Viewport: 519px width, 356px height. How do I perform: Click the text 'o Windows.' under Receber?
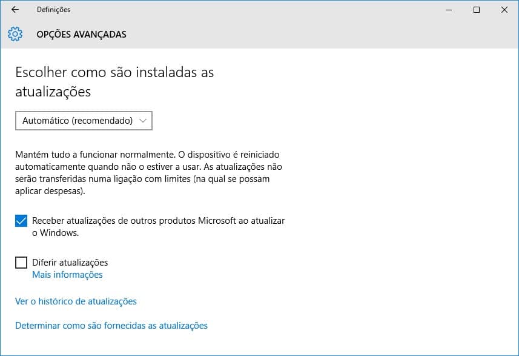[x=55, y=233]
